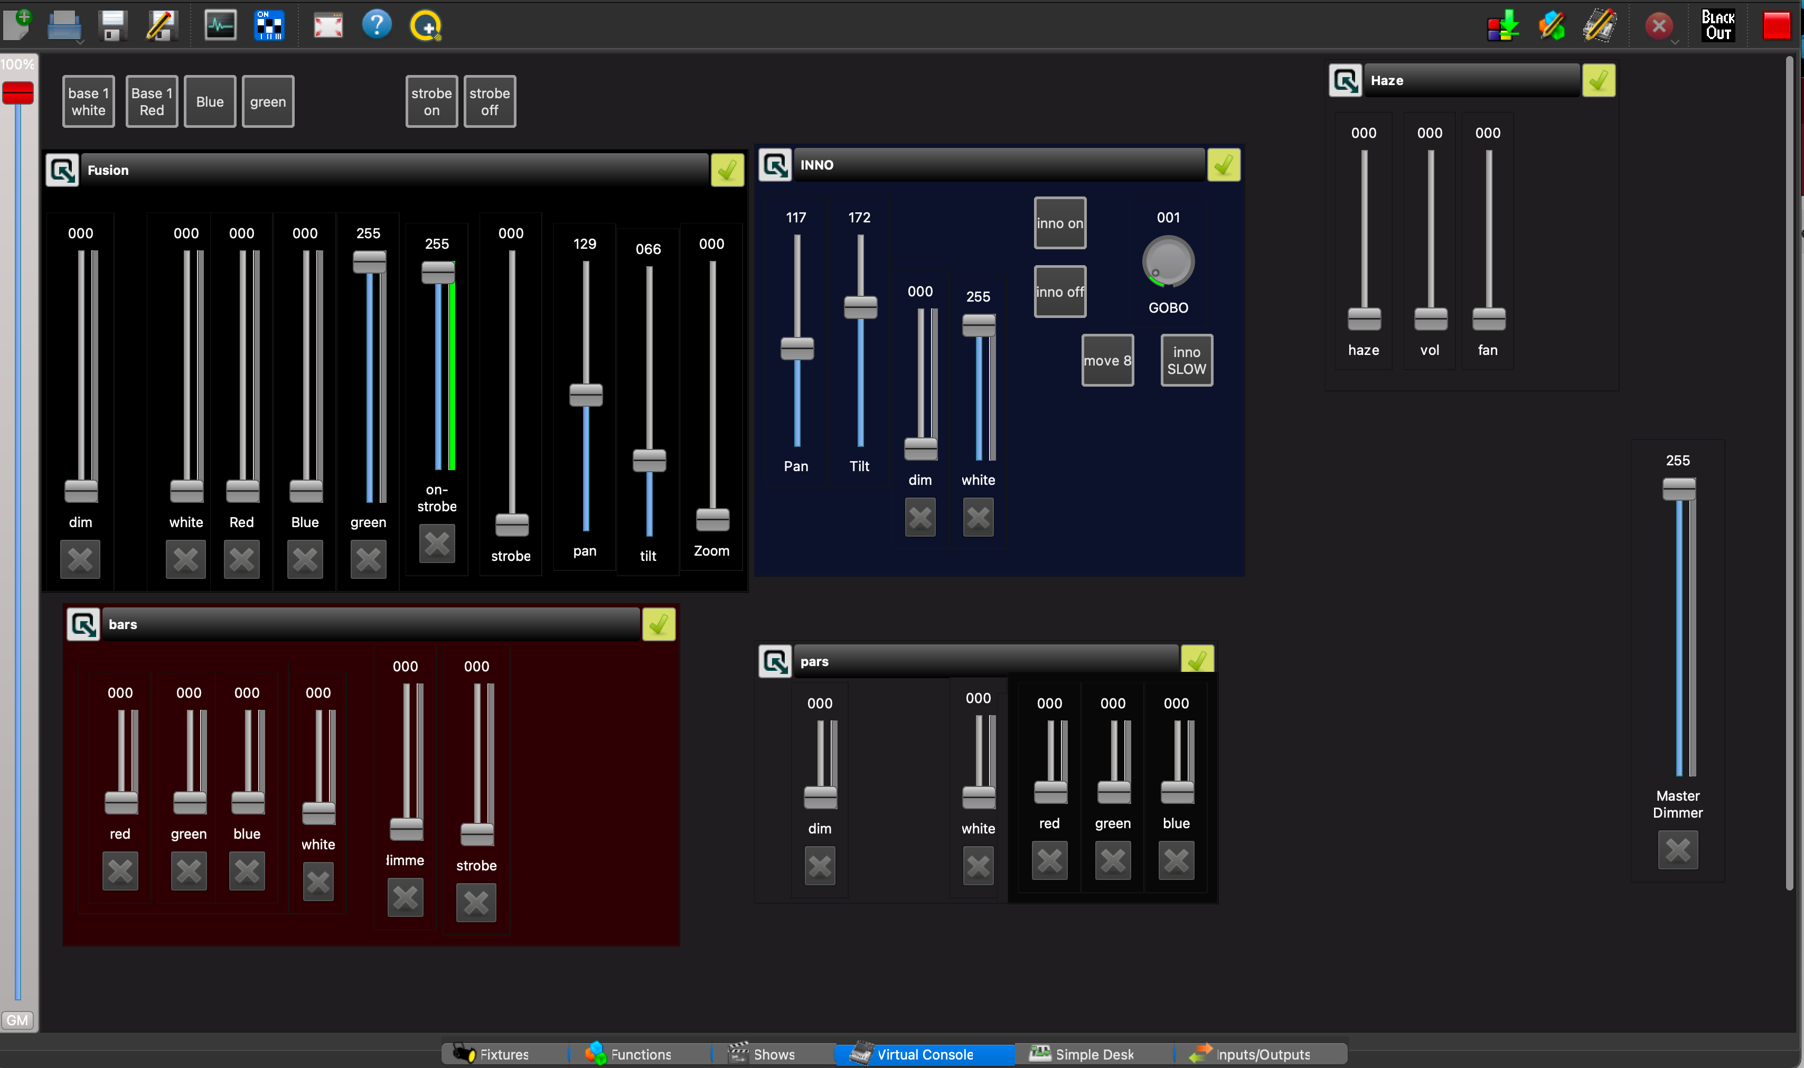Viewport: 1804px width, 1068px height.
Task: Click the red stop all functions square
Action: (x=1776, y=26)
